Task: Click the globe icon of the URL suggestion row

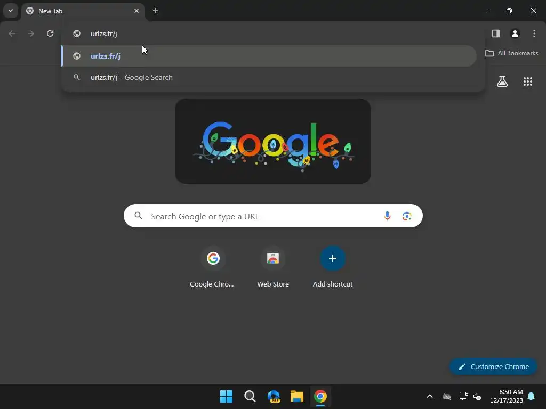Action: 77,56
